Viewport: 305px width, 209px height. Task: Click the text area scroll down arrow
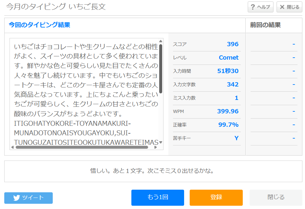coord(161,142)
